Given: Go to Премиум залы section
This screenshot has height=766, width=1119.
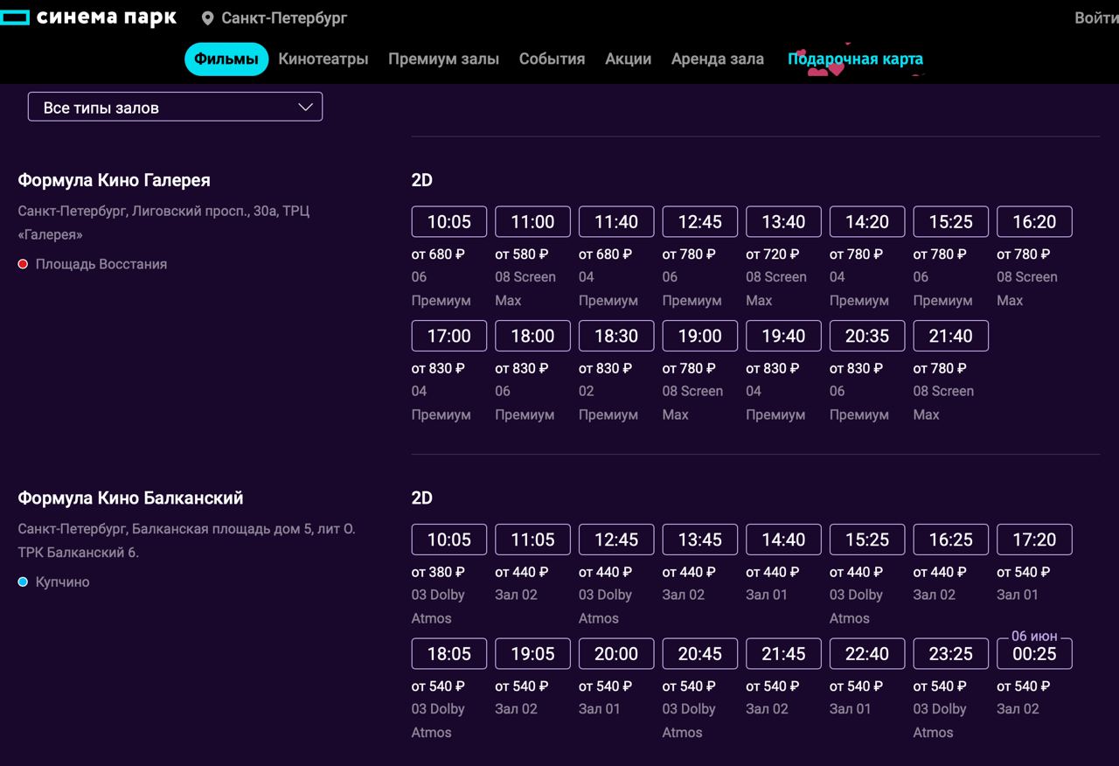Looking at the screenshot, I should (443, 59).
